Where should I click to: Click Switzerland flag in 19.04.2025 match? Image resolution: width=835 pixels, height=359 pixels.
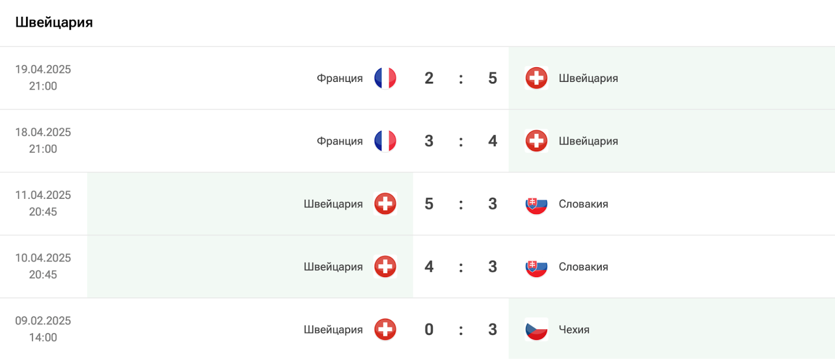pyautogui.click(x=536, y=78)
